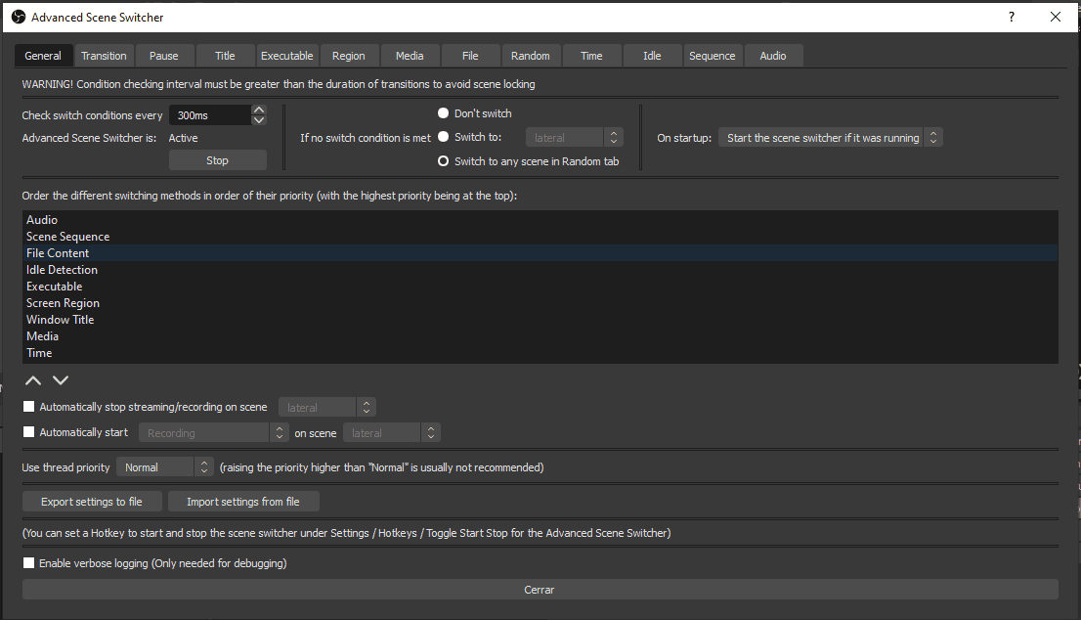Open the Automatically start on scene dropdown
This screenshot has height=620, width=1081.
[x=392, y=432]
